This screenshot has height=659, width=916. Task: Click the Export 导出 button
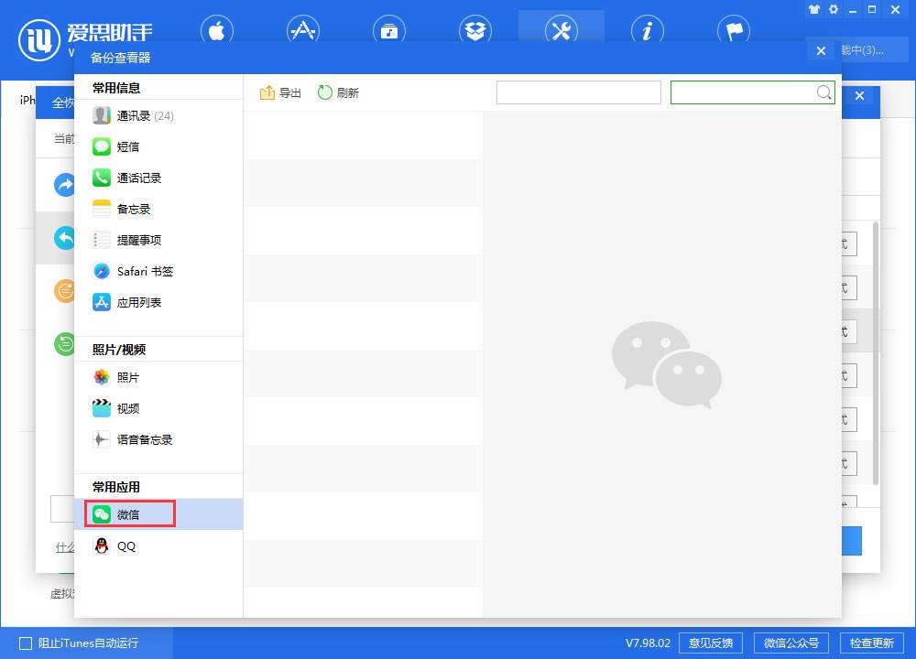(280, 92)
